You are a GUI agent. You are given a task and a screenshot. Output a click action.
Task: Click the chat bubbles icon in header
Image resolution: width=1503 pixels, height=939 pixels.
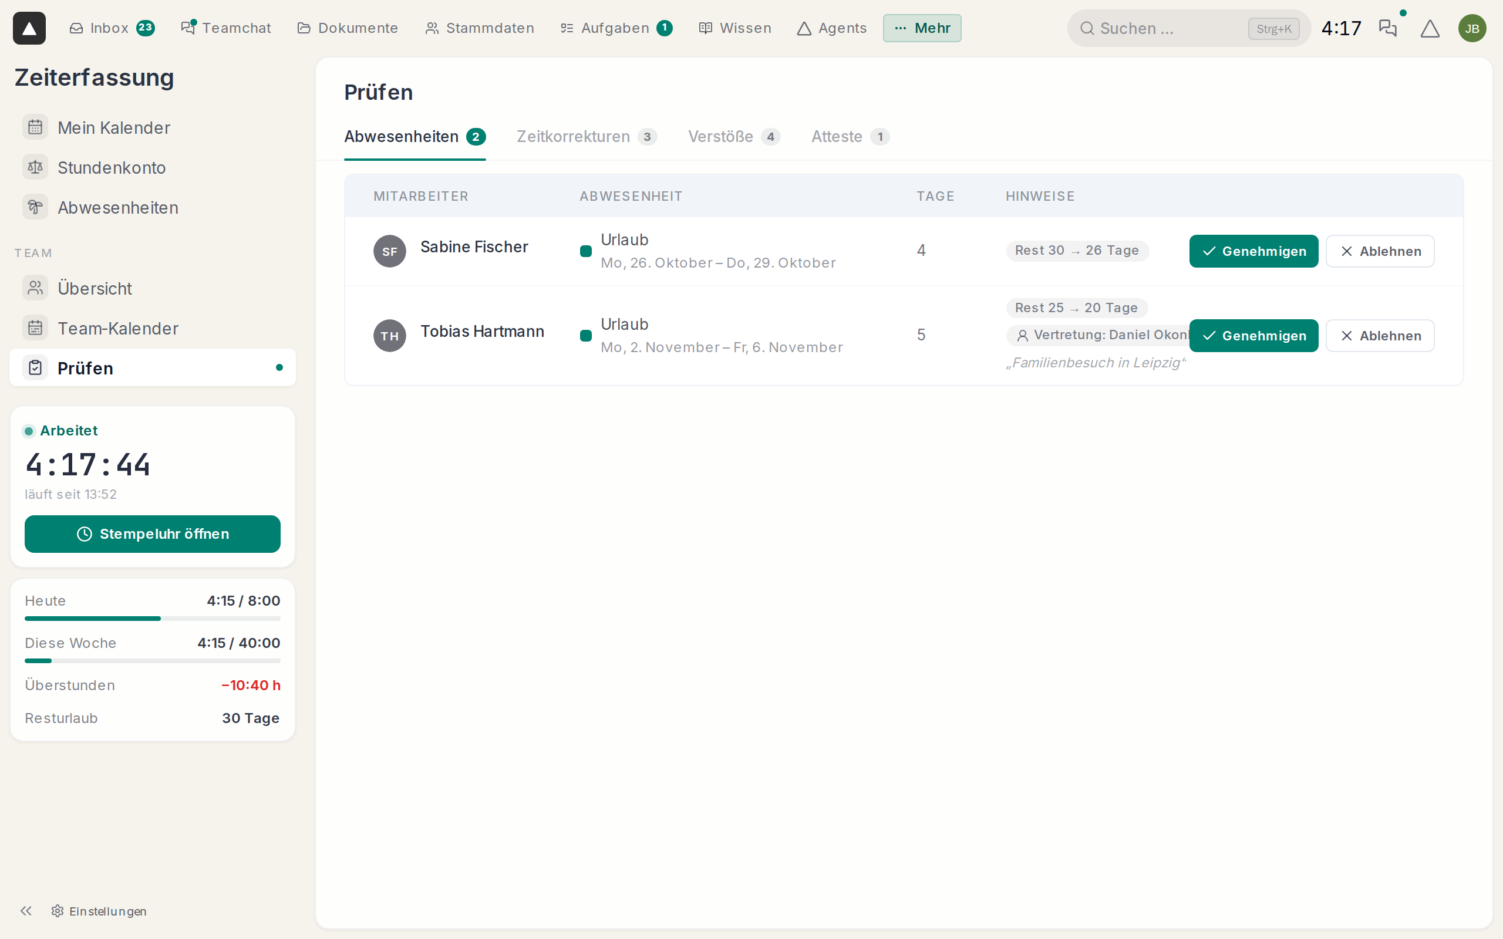(1387, 28)
